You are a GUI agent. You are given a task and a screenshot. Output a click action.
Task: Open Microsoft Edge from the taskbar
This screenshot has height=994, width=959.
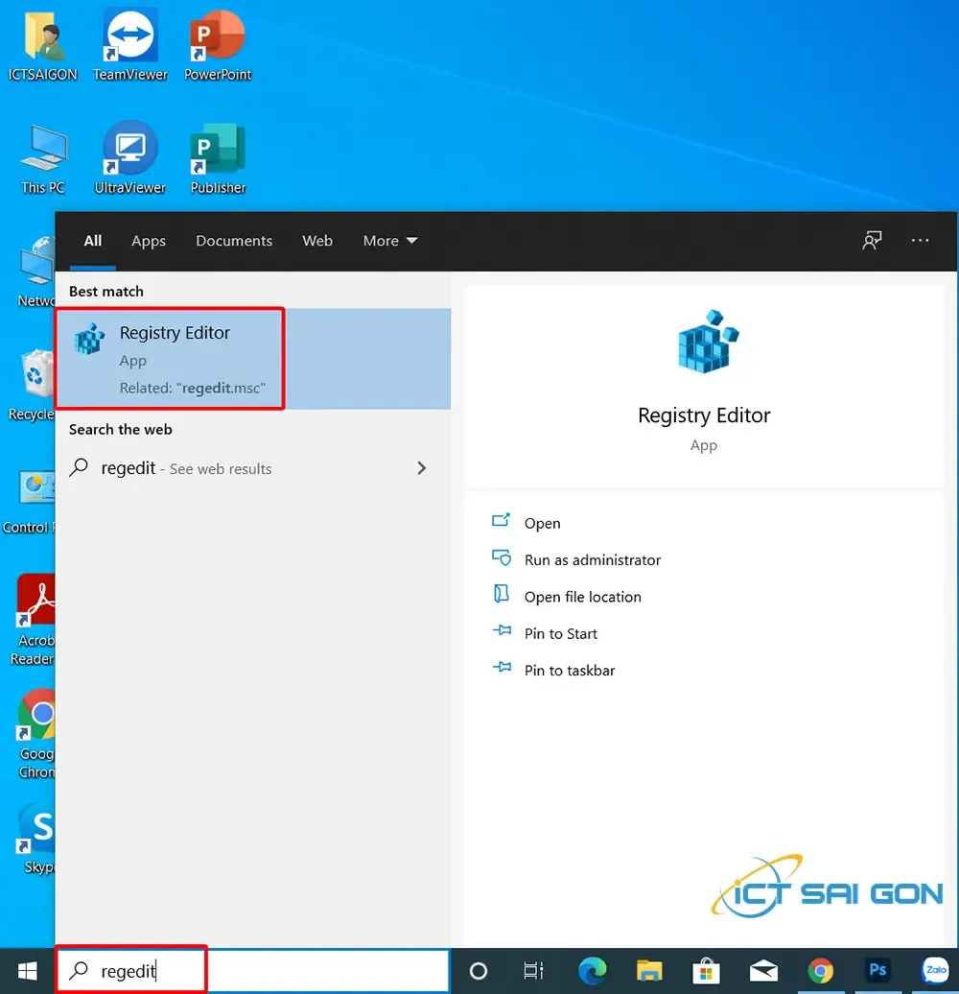(x=593, y=971)
